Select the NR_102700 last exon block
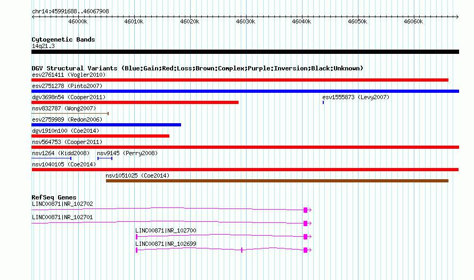 305,237
